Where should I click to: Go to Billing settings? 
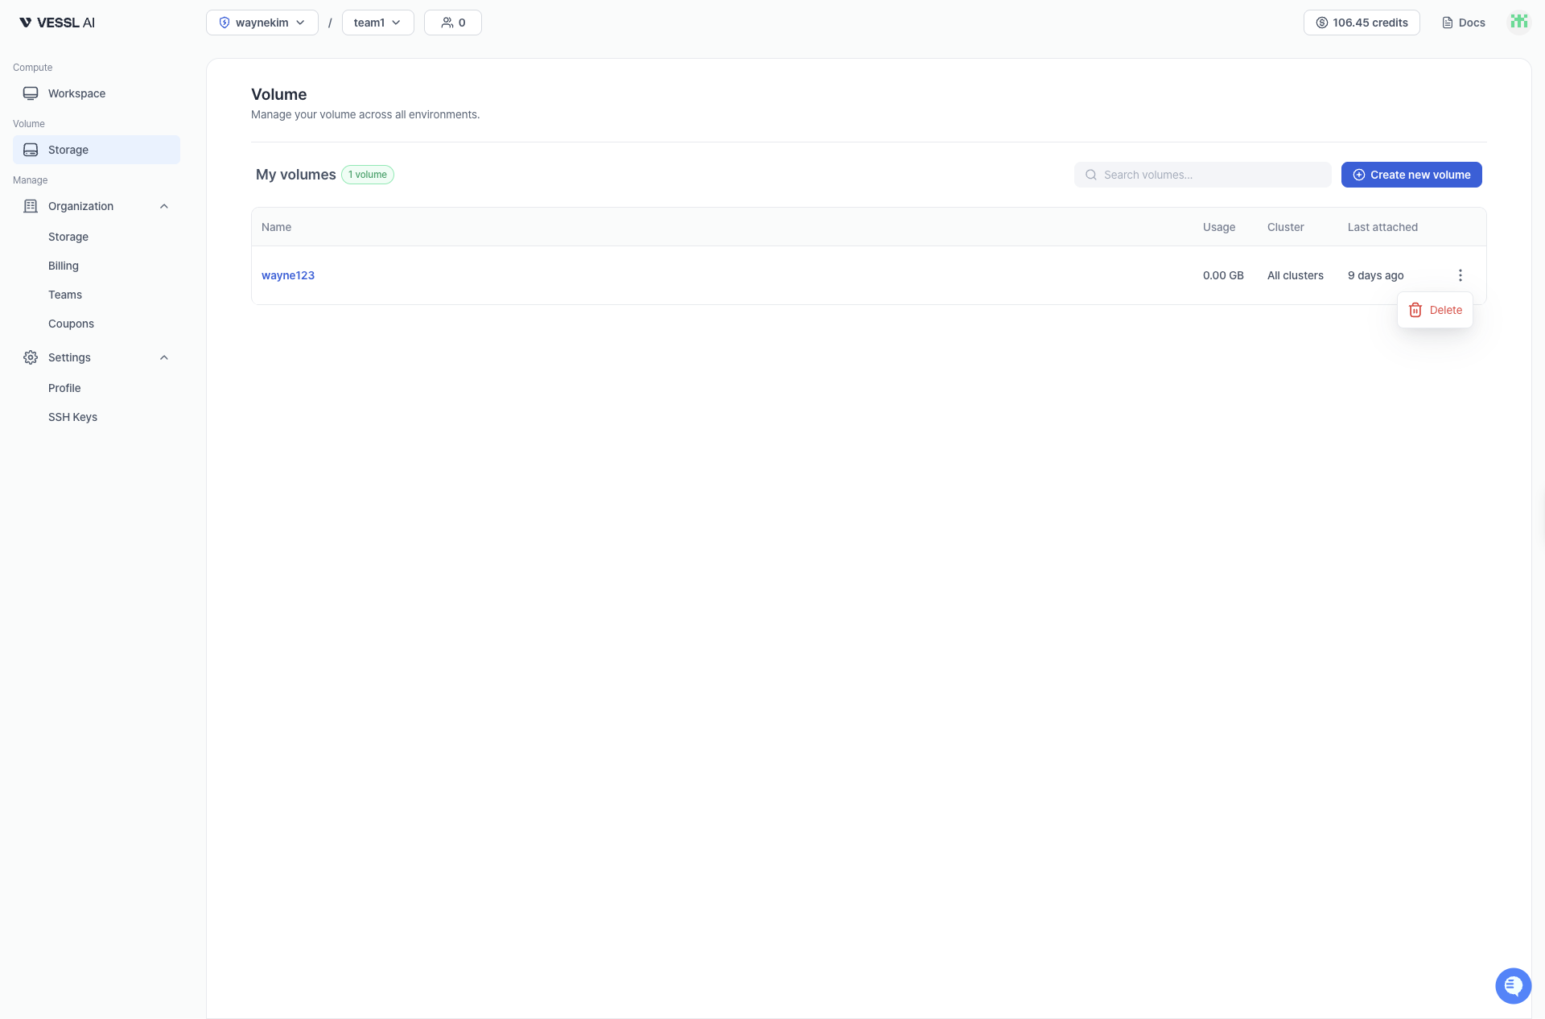(63, 266)
